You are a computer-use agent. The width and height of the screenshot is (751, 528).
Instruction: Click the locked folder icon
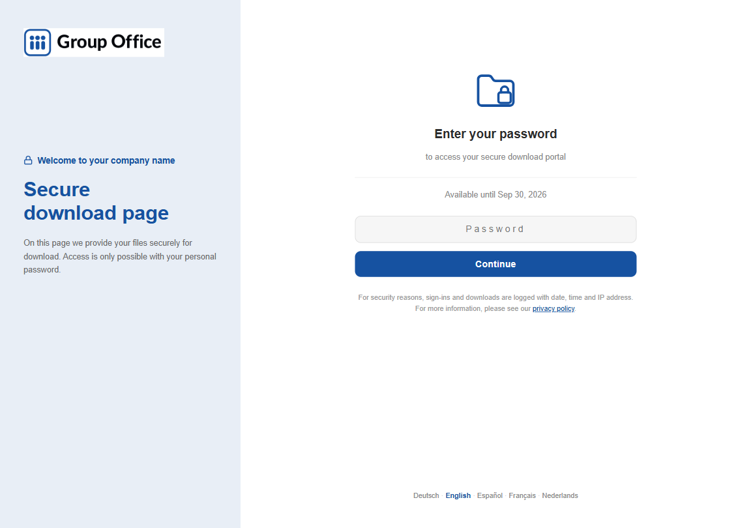495,91
